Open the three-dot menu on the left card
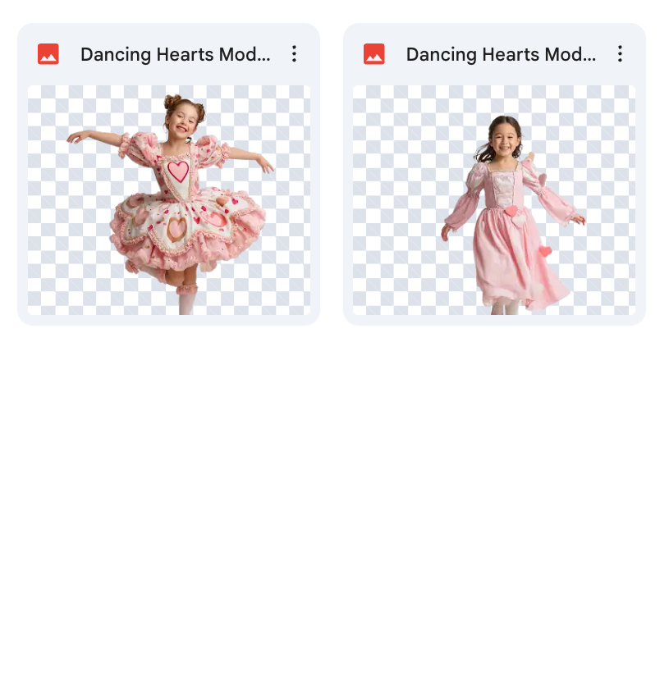This screenshot has width=660, height=676. click(294, 54)
